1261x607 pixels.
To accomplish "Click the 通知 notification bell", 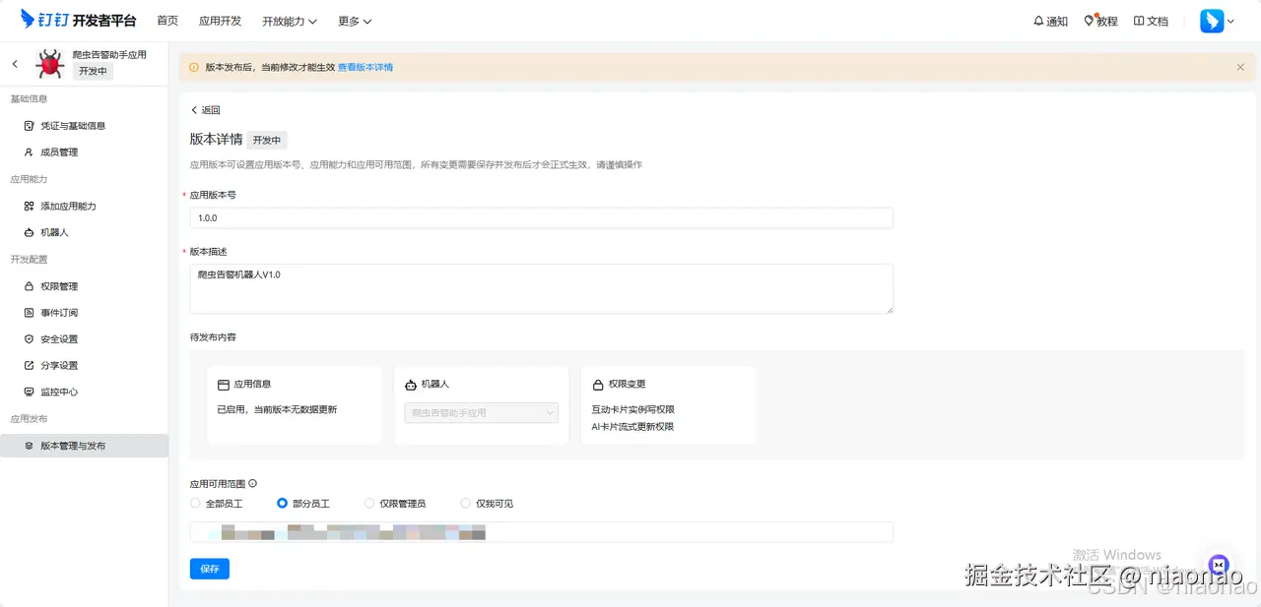I will click(x=1049, y=20).
